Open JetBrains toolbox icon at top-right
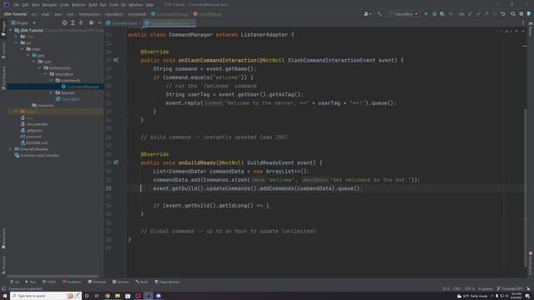The width and height of the screenshot is (534, 300). point(529,14)
